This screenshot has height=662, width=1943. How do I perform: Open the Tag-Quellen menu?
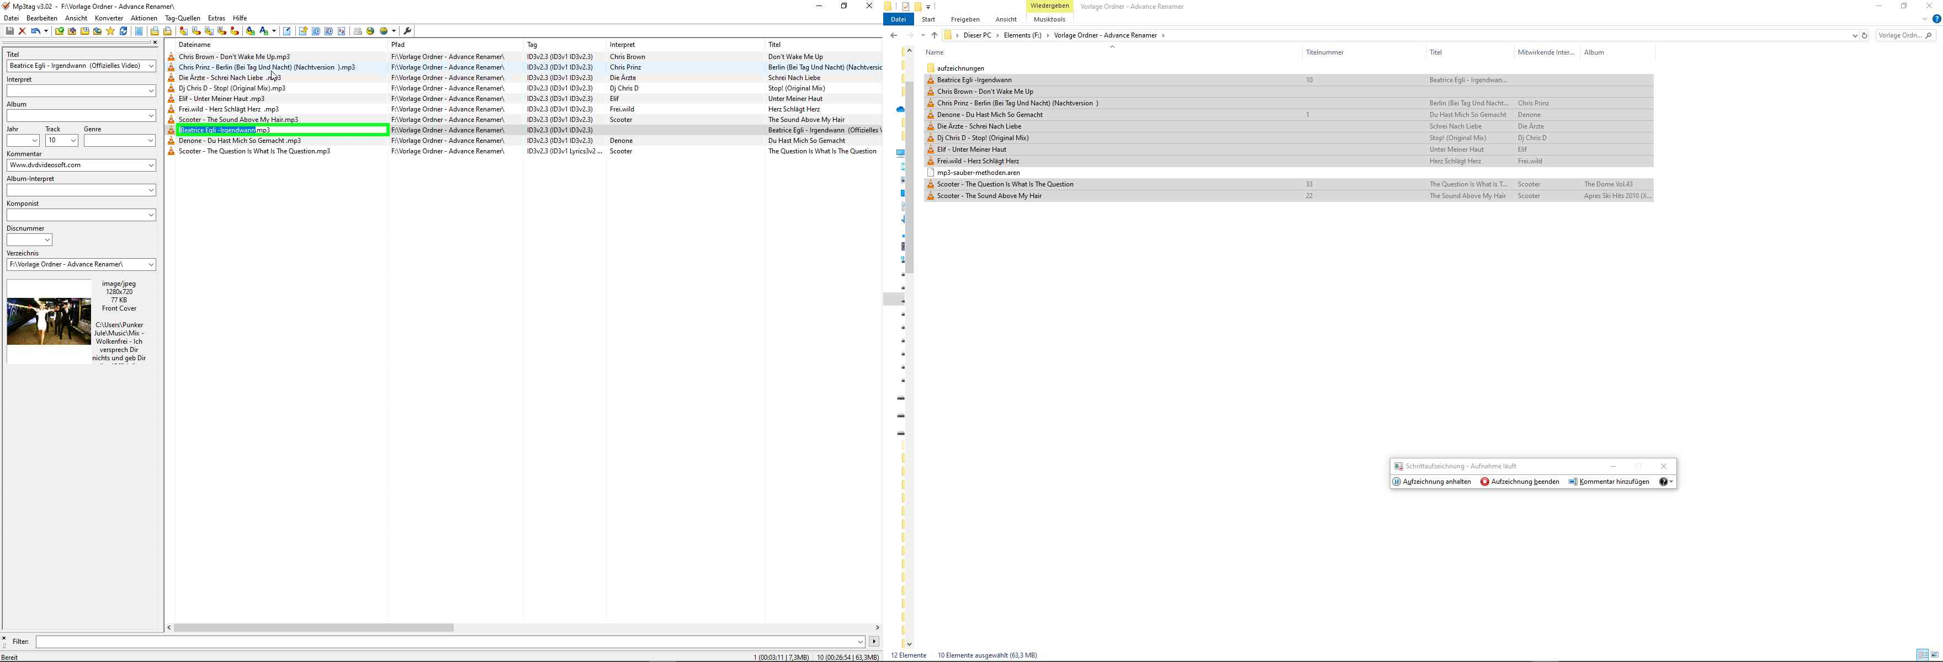[x=183, y=18]
